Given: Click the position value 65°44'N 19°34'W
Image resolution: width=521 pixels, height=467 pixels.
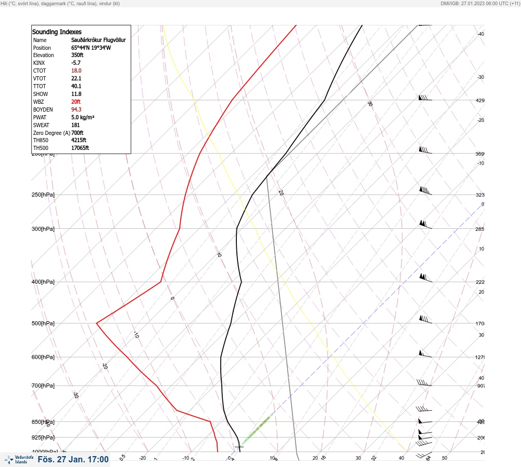Looking at the screenshot, I should pyautogui.click(x=91, y=48).
